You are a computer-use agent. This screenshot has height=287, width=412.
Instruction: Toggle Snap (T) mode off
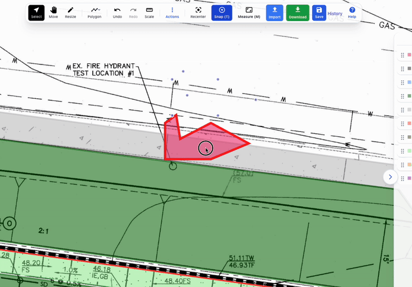(222, 12)
